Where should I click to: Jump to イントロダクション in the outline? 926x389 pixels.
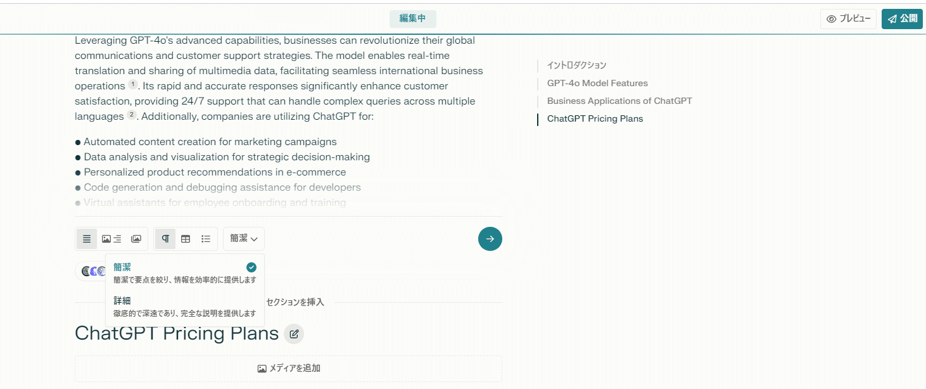[x=576, y=65]
